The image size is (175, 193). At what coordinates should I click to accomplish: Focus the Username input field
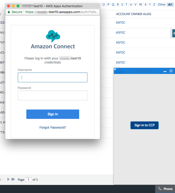pos(53,77)
